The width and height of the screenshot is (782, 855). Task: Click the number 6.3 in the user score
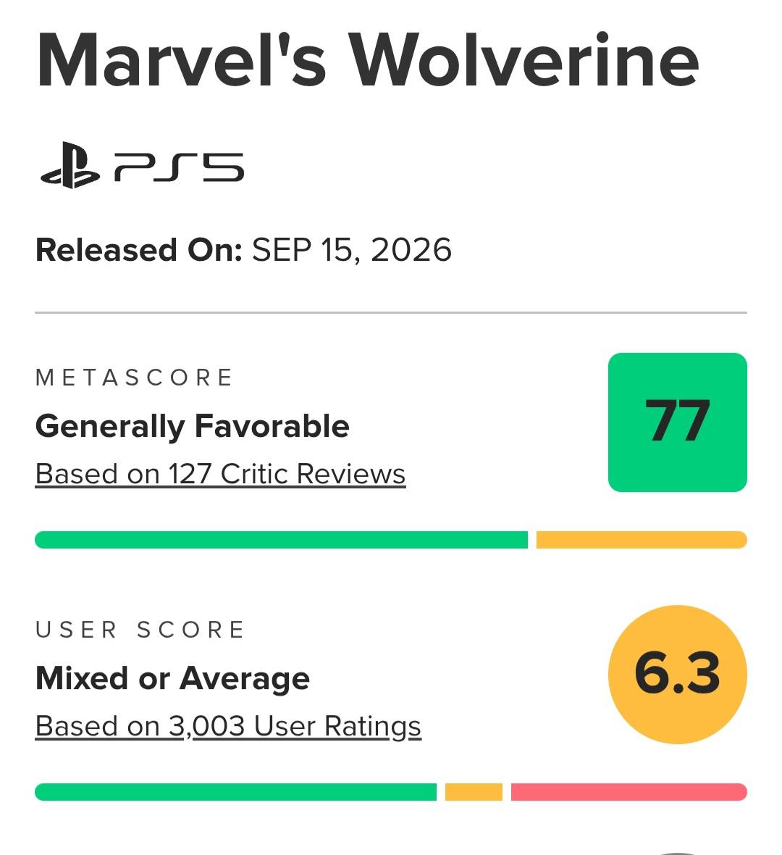click(677, 673)
